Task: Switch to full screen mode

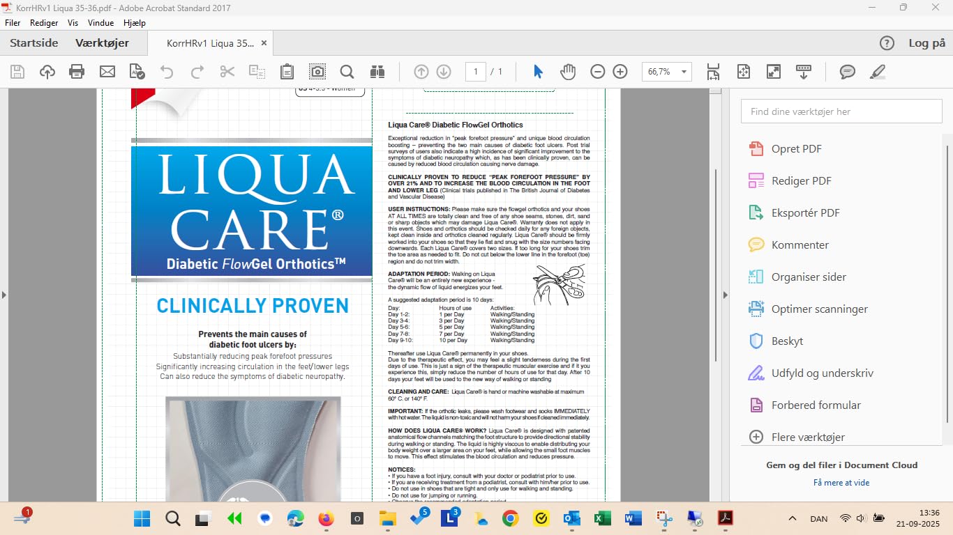Action: (773, 72)
